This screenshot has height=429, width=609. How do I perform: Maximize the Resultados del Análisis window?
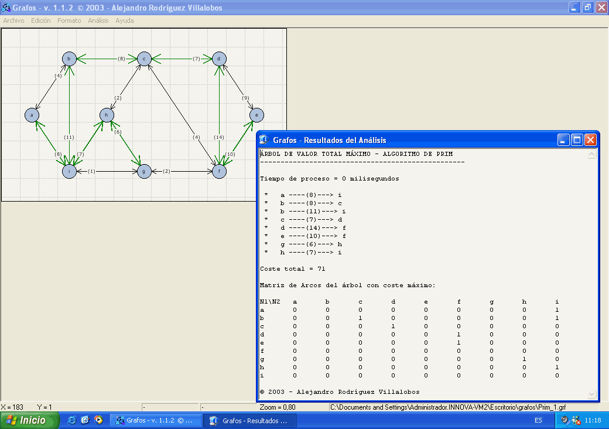pos(577,140)
